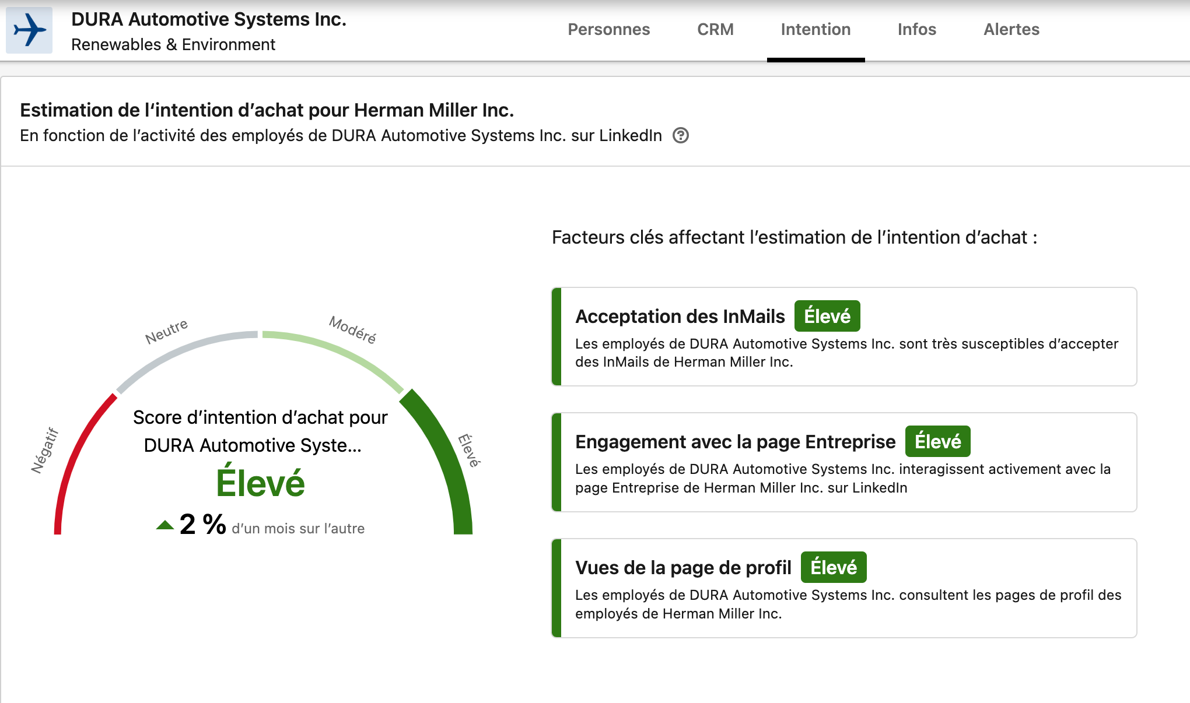
Task: Open the Acceptation des InMails factor card
Action: [x=844, y=336]
